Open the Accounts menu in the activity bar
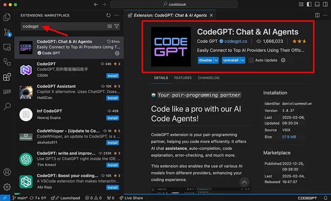Screen dimensions: 331x201 click(x=7, y=172)
